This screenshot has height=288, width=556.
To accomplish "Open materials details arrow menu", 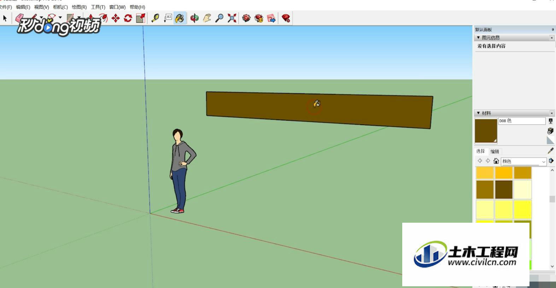I will coord(551,161).
